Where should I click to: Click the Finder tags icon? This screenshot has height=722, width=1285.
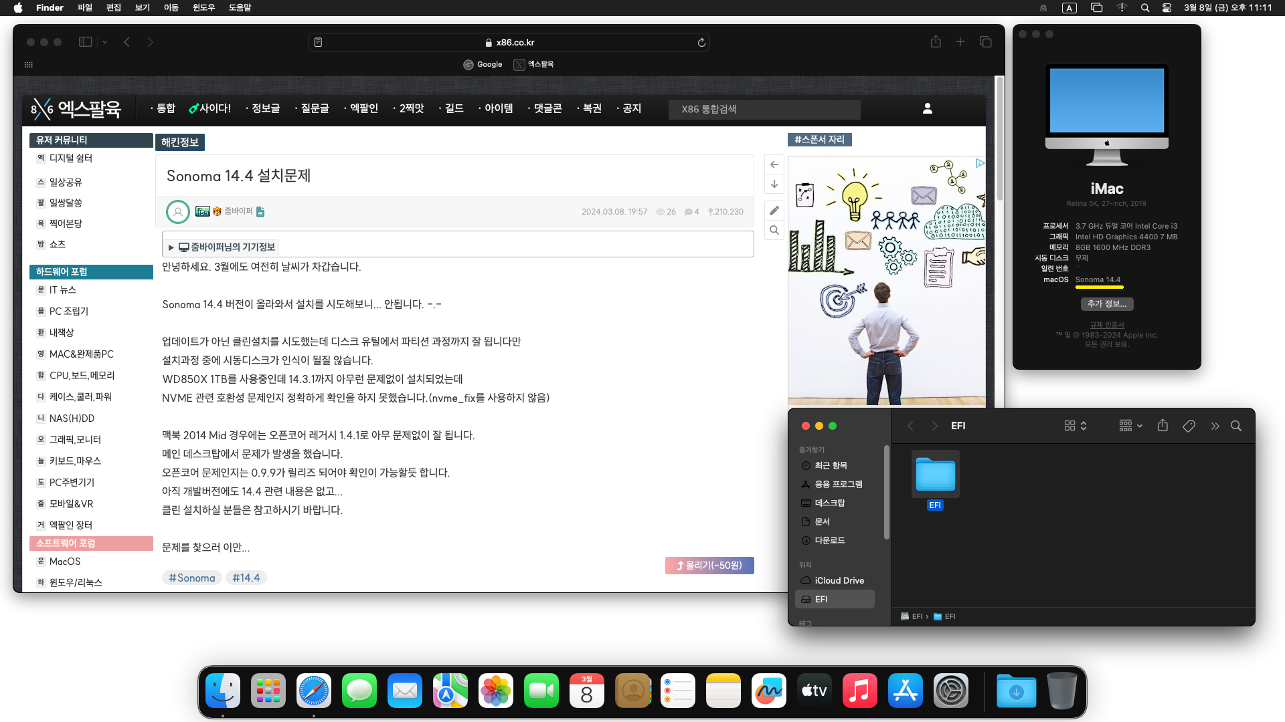[1189, 426]
